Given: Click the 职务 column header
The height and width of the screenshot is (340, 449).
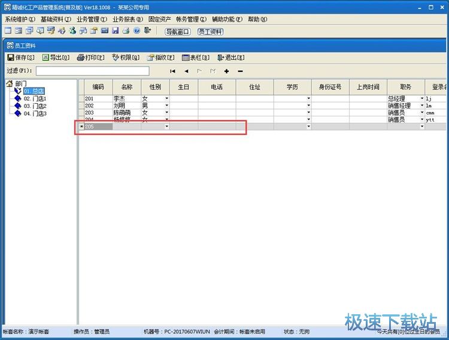Looking at the screenshot, I should 406,87.
